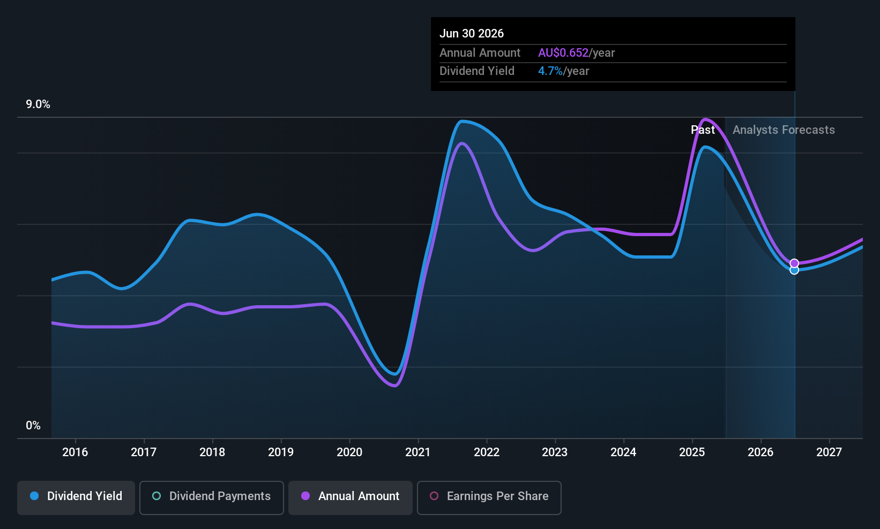Click the purple Annual Amount legend dot
The height and width of the screenshot is (529, 880).
coord(305,496)
